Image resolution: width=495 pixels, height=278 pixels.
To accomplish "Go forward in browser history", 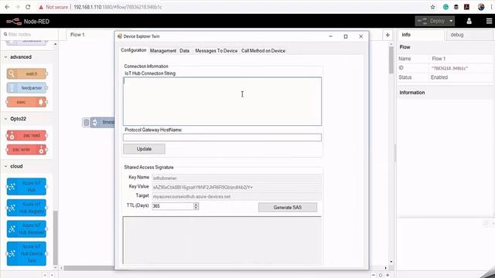I will 17,7.
